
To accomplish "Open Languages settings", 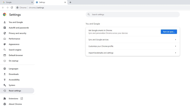I will click(17, 69).
